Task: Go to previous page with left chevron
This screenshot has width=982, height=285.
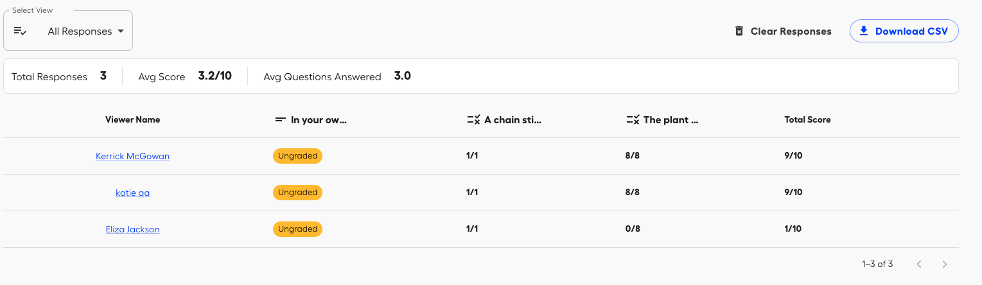Action: click(919, 264)
